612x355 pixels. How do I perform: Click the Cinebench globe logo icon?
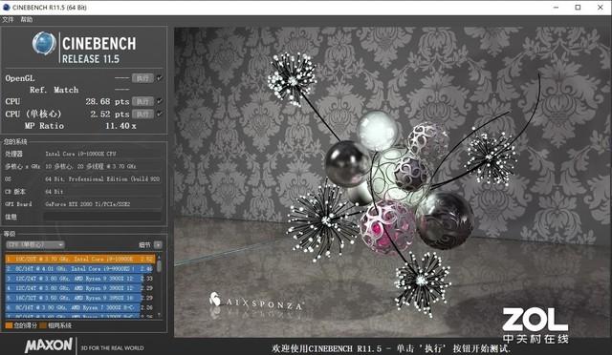tap(44, 43)
